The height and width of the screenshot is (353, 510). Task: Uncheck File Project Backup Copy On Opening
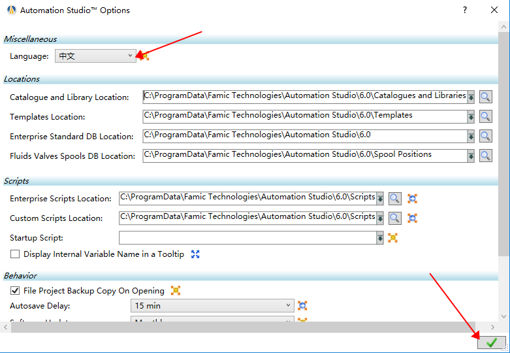pos(15,290)
